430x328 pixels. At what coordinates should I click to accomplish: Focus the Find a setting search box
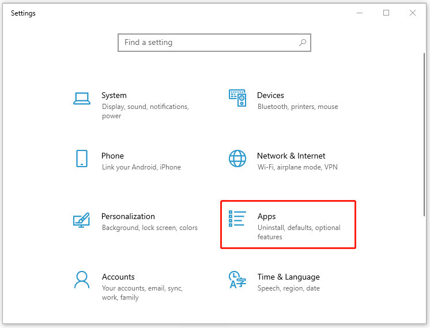214,43
